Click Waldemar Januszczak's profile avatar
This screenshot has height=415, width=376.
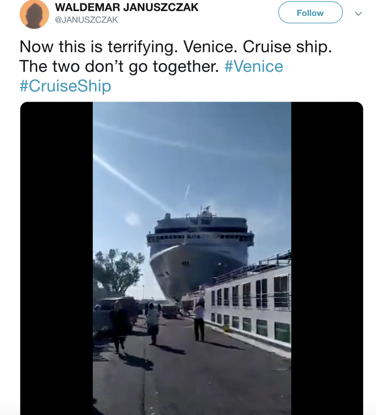pos(34,14)
